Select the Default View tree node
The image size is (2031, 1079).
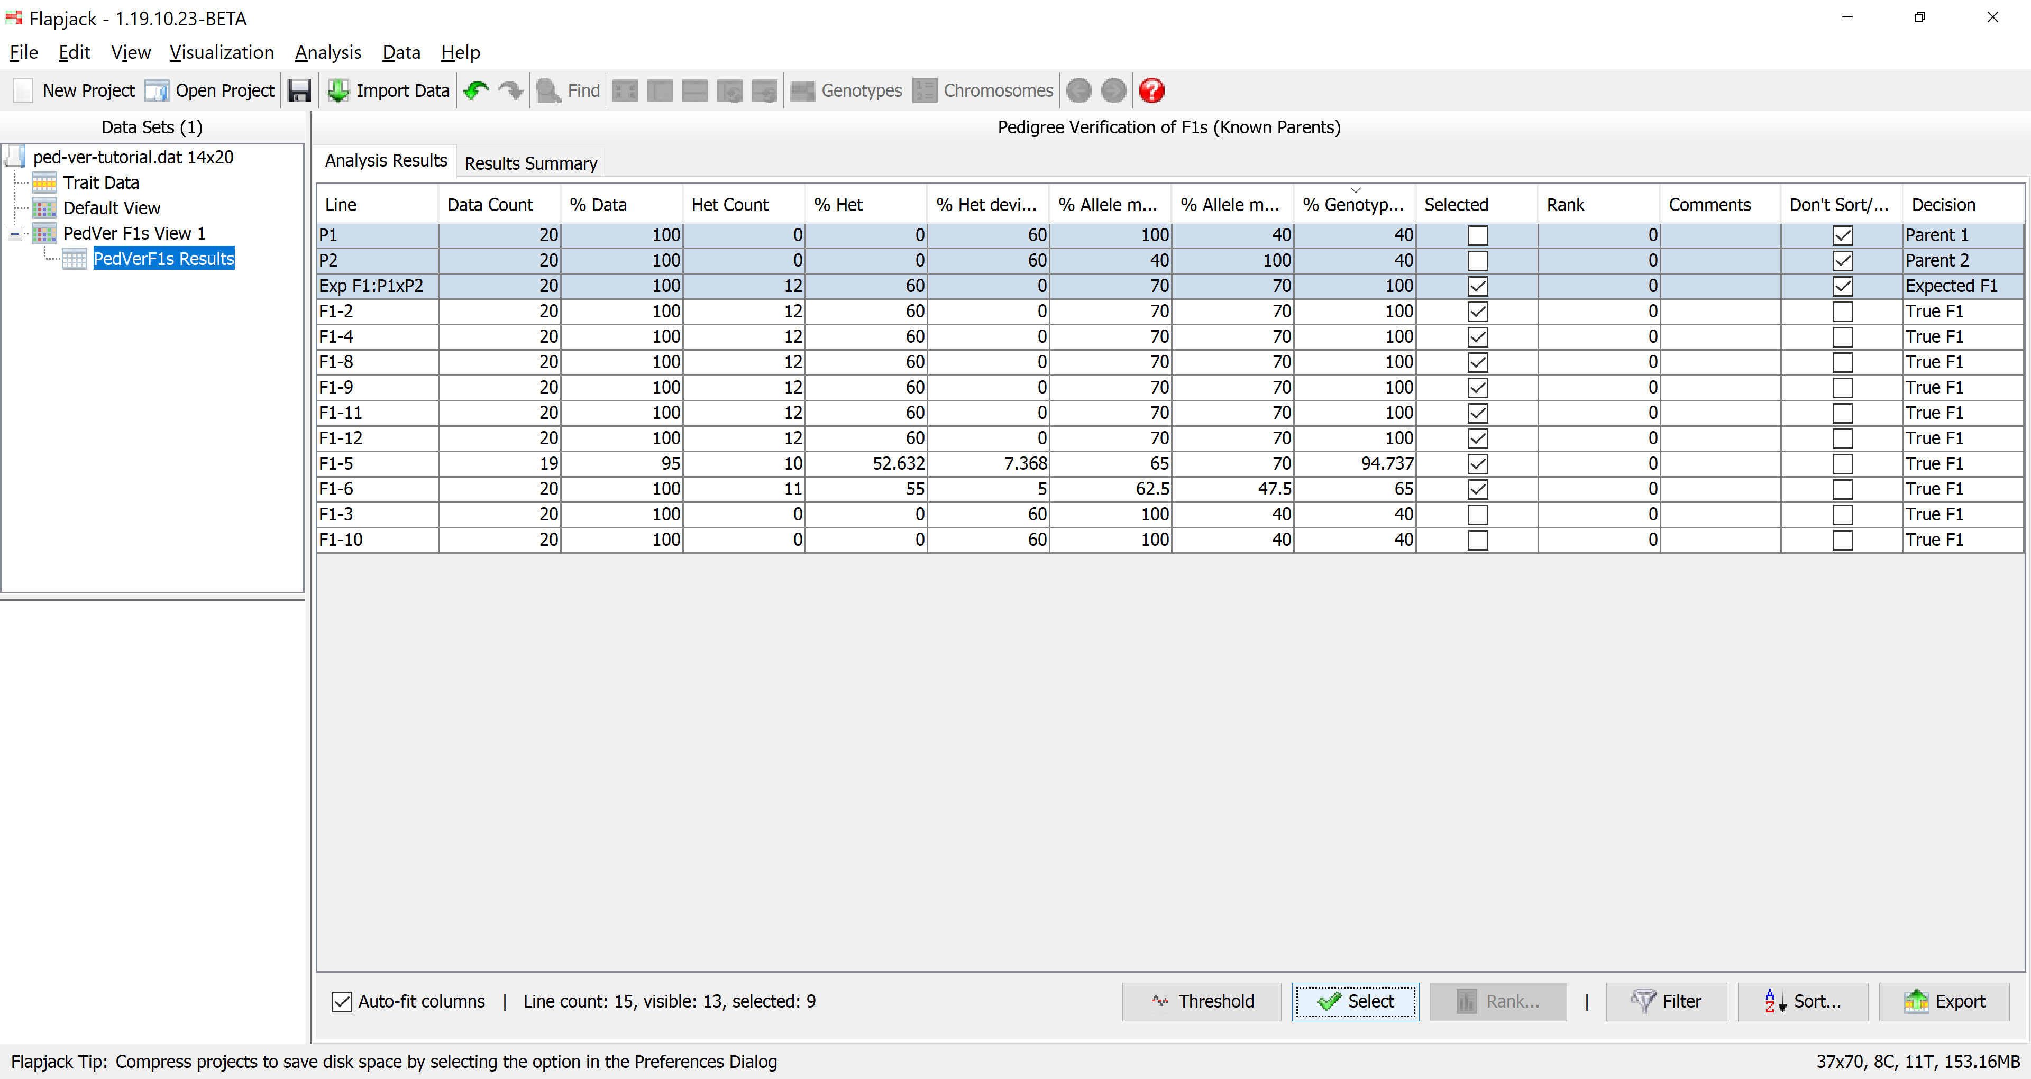[112, 207]
